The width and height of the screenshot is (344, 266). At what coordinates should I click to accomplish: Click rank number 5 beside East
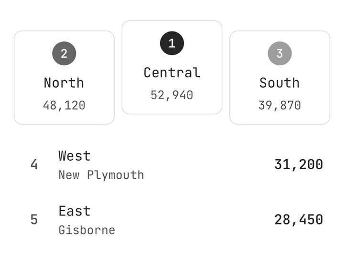coord(34,220)
